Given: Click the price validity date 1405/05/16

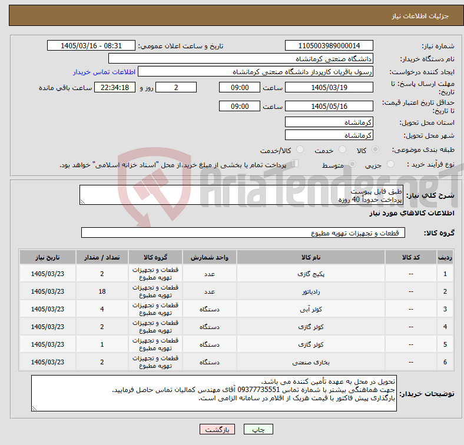Looking at the screenshot, I should 329,106.
